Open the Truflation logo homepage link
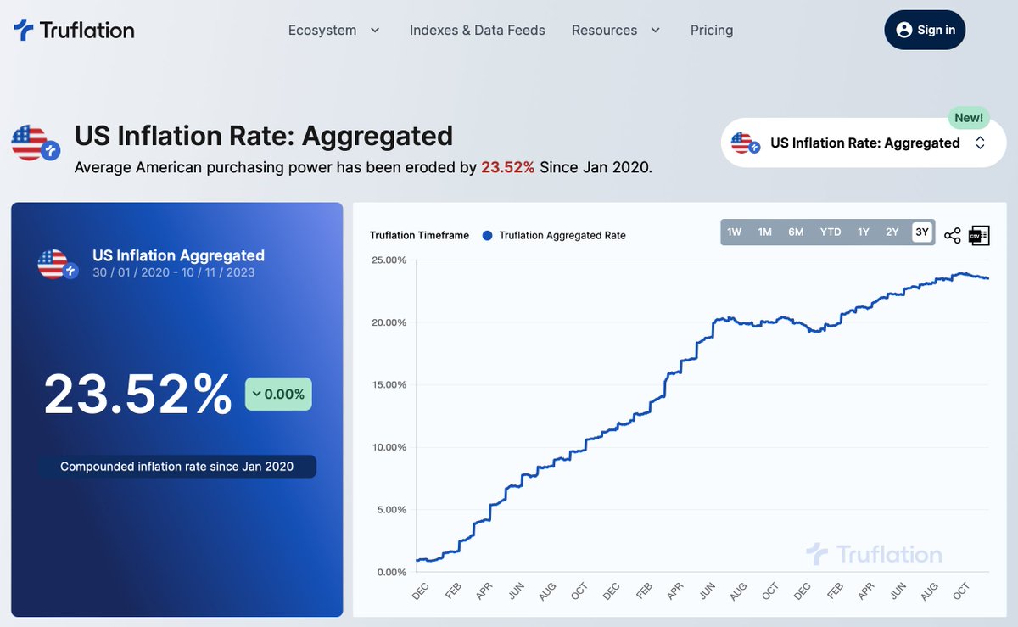The width and height of the screenshot is (1018, 627). (74, 31)
